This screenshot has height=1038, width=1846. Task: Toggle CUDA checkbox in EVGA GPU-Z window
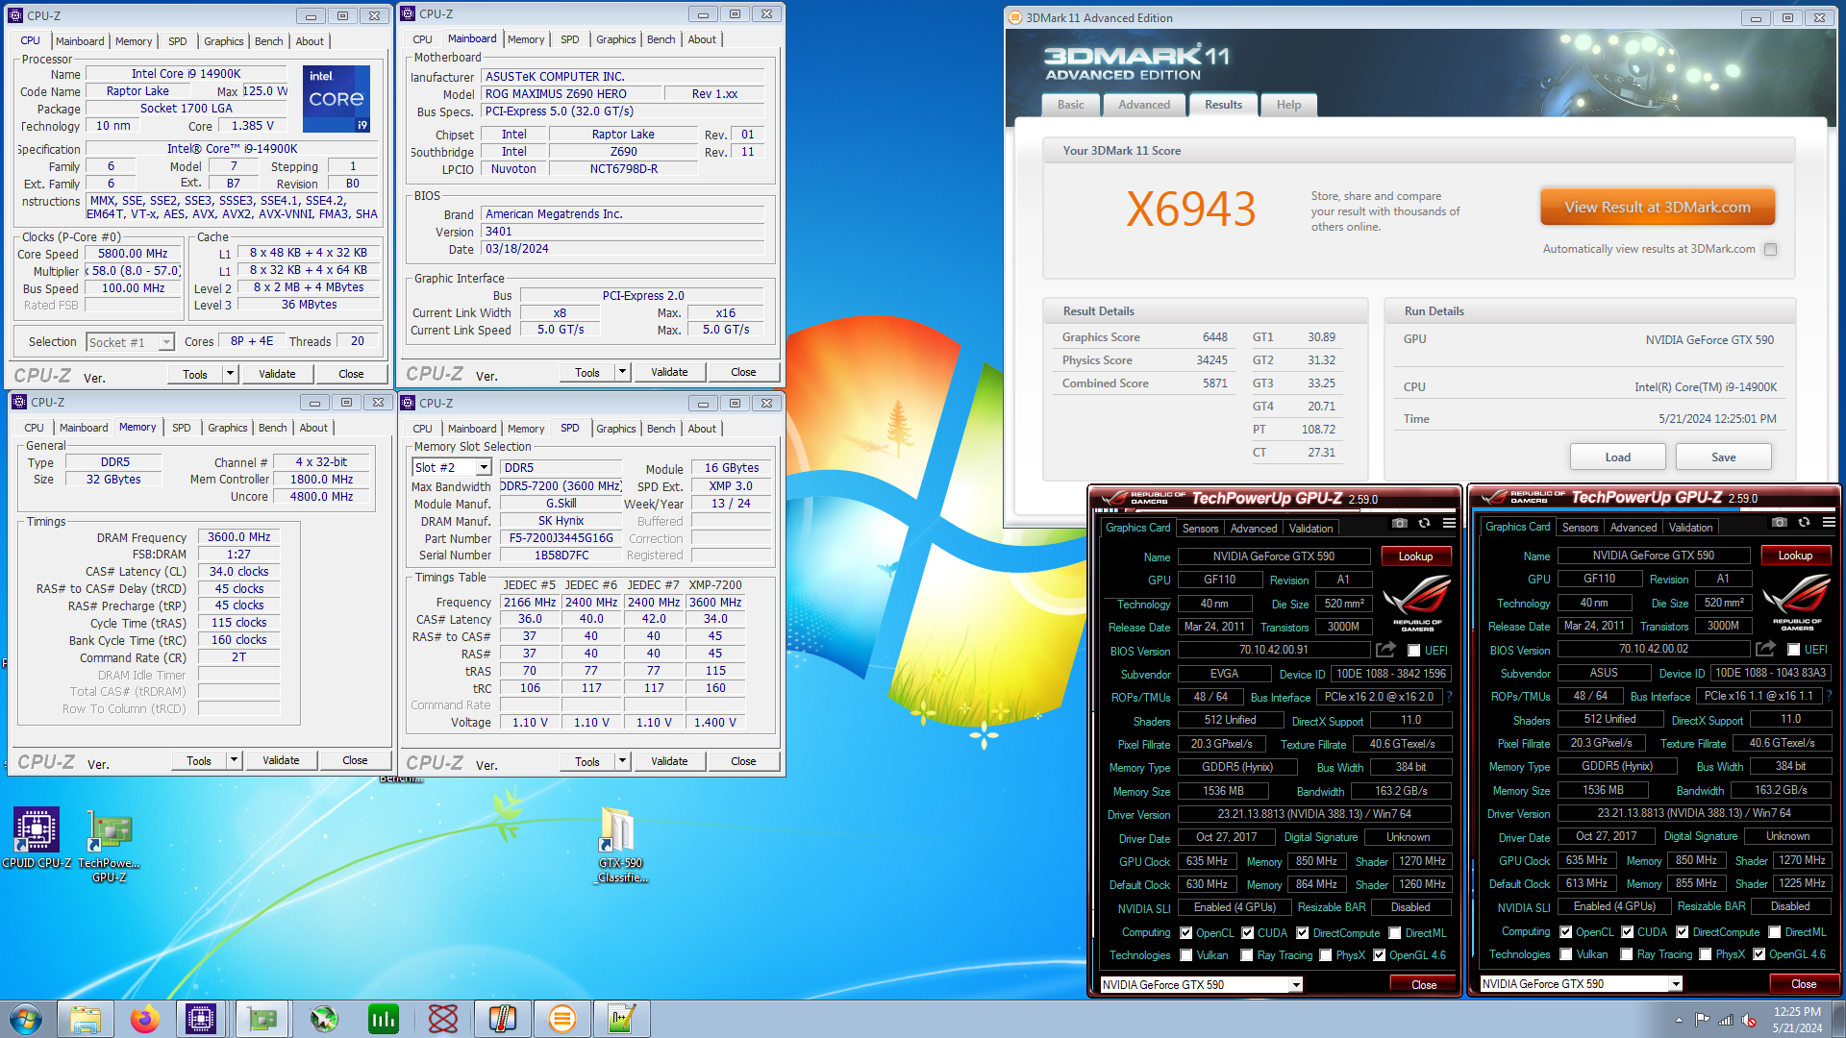(1247, 933)
